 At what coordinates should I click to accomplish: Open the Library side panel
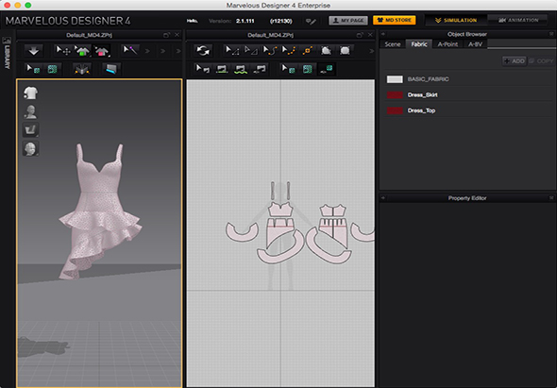[8, 54]
